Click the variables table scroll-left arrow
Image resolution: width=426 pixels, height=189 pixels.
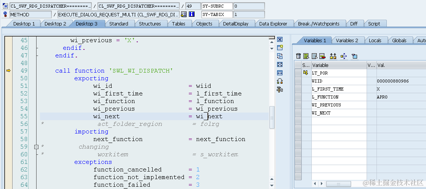315,184
